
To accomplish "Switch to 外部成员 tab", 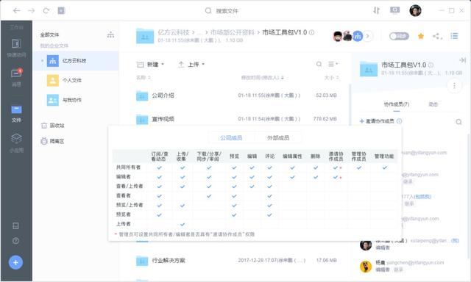I will click(x=278, y=138).
